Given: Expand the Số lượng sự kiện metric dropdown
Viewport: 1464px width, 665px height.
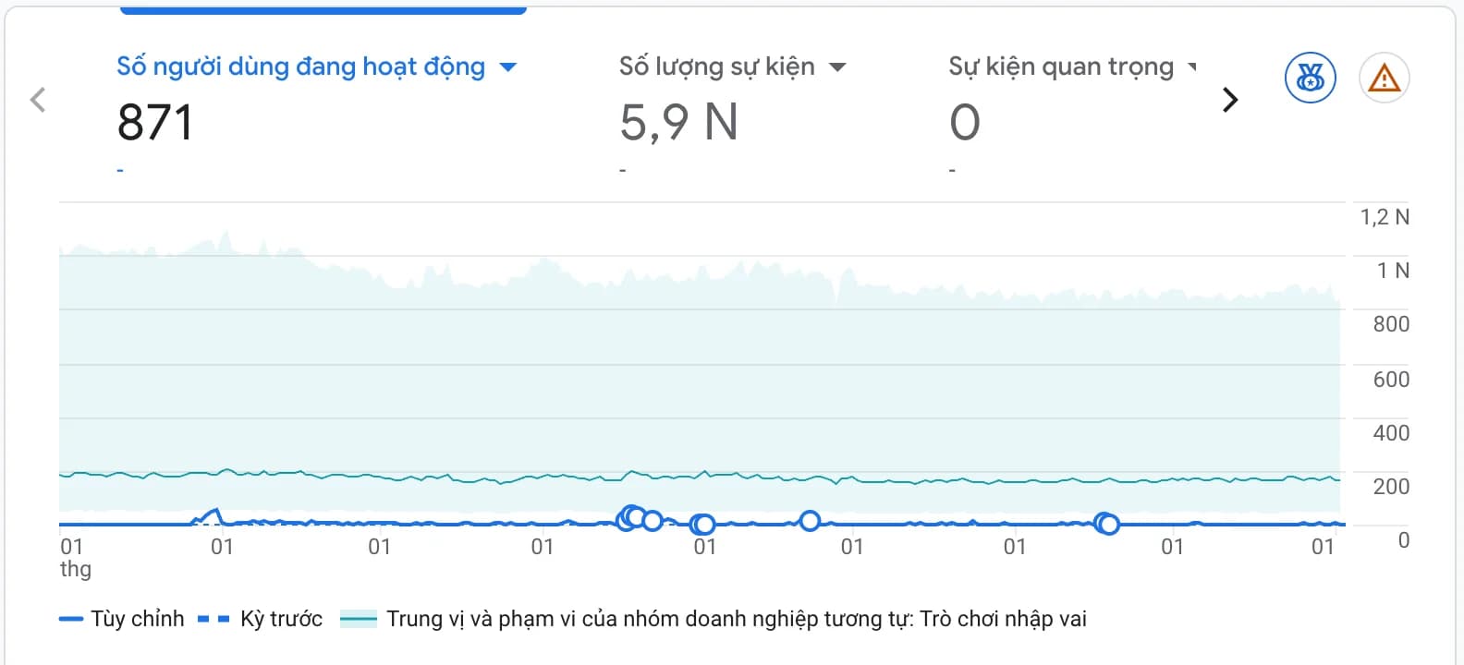Looking at the screenshot, I should click(x=837, y=66).
